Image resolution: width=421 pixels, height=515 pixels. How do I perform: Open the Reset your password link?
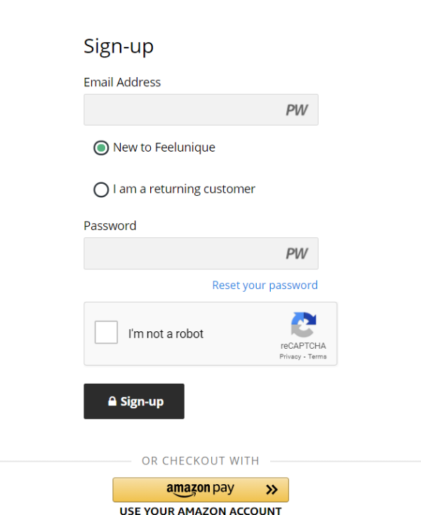[265, 285]
